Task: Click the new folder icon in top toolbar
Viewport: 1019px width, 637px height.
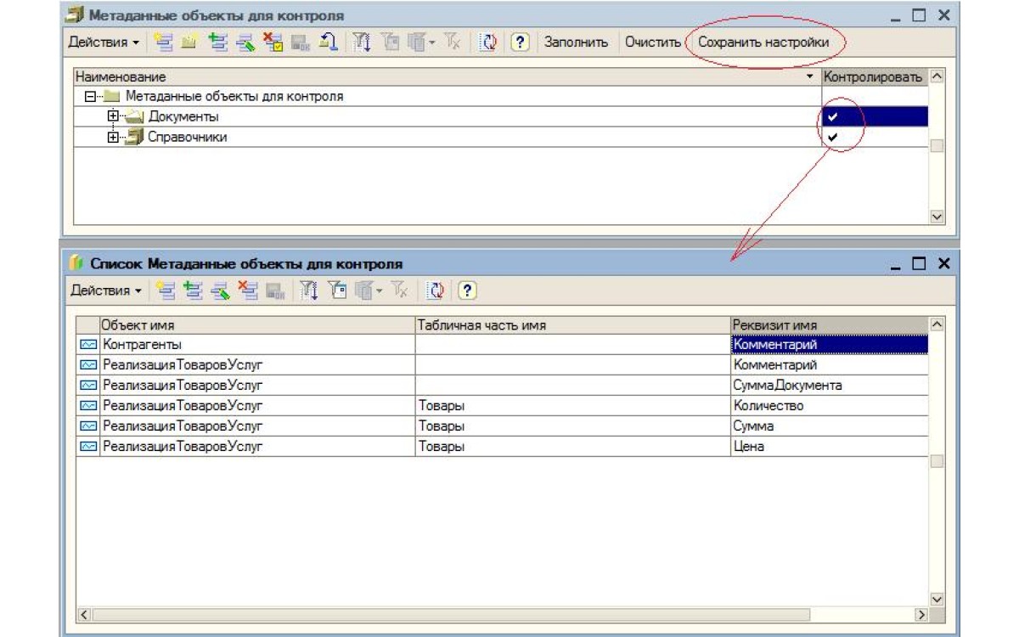Action: [189, 42]
